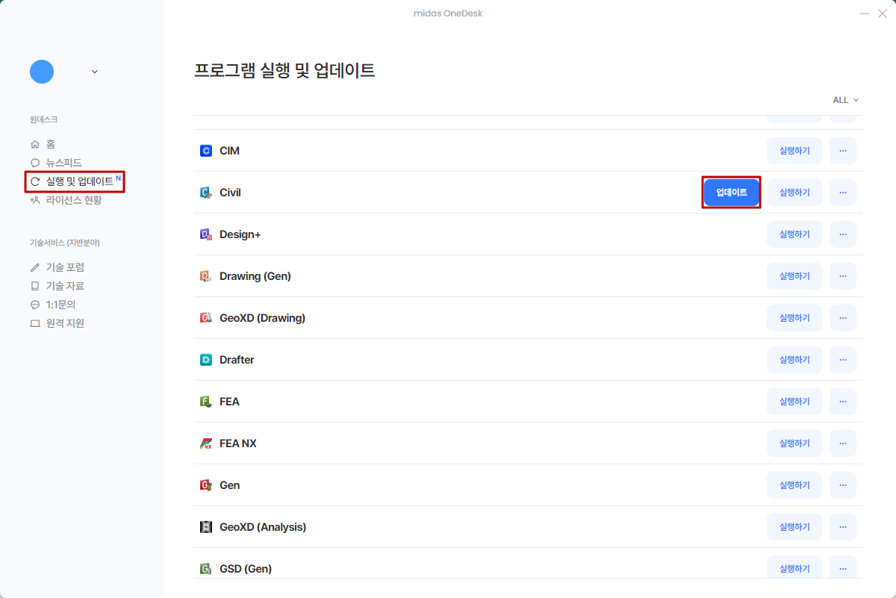Click the Civil product icon

(206, 193)
